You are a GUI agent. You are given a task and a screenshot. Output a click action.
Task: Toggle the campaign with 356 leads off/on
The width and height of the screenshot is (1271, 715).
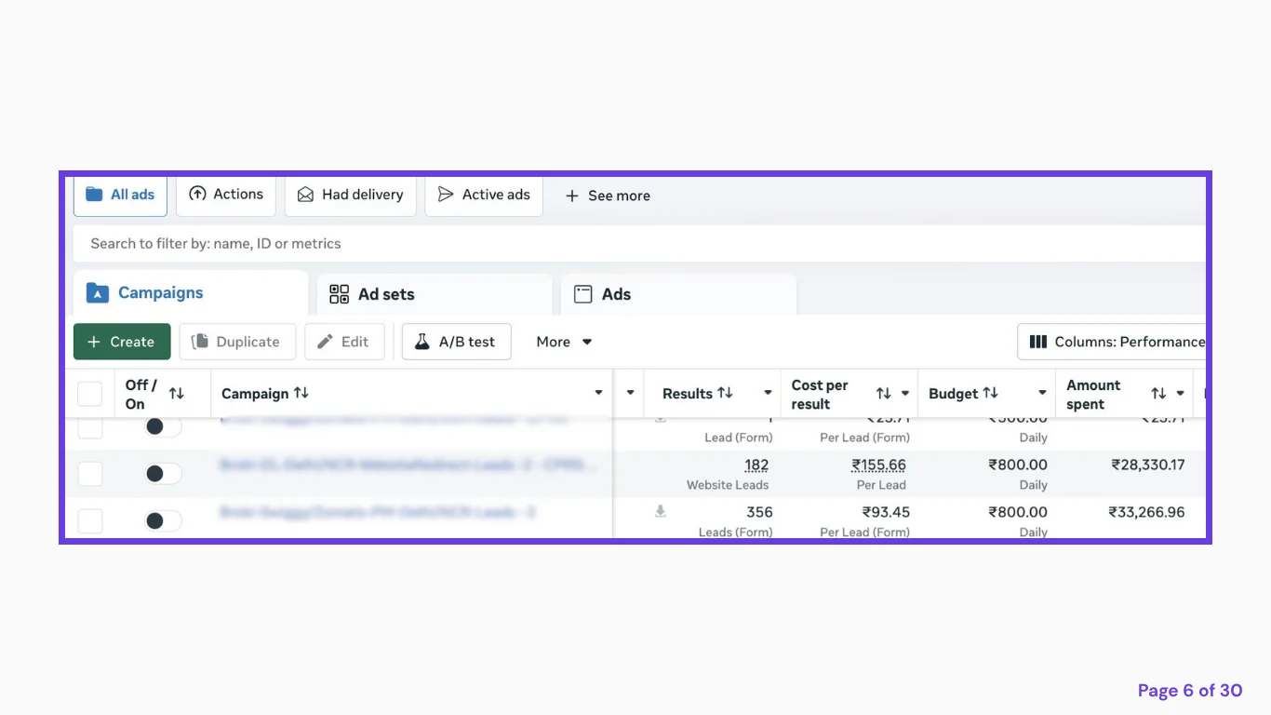pyautogui.click(x=163, y=521)
